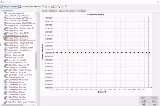Click the material list scroll-down arrow
The width and height of the screenshot is (160, 106).
coord(36,102)
